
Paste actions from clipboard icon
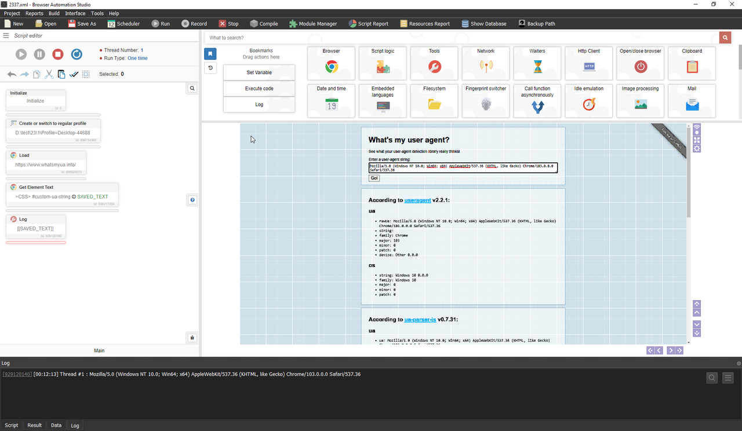[61, 74]
